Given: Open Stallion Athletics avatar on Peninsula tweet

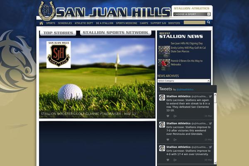Looking at the screenshot, I should (x=162, y=124).
